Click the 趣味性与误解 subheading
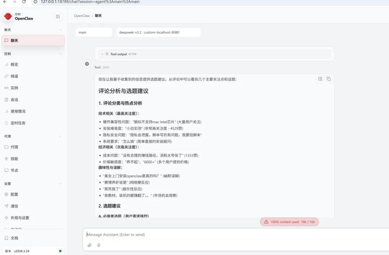The width and height of the screenshot is (389, 255). (x=111, y=168)
